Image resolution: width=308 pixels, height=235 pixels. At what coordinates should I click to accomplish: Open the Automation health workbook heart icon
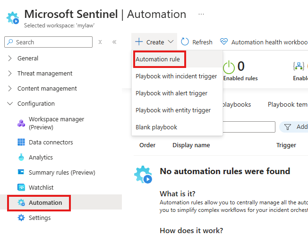coord(224,42)
